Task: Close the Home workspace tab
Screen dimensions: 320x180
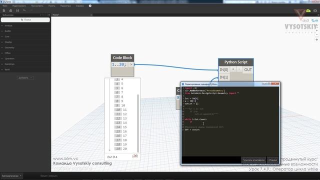Action: pyautogui.click(x=91, y=15)
